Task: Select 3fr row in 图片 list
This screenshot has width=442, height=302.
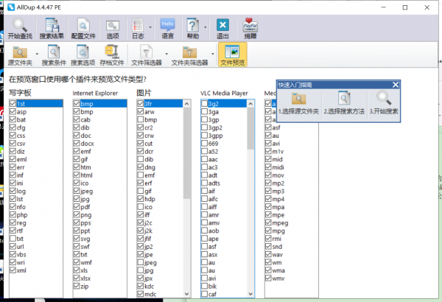Action: click(160, 104)
